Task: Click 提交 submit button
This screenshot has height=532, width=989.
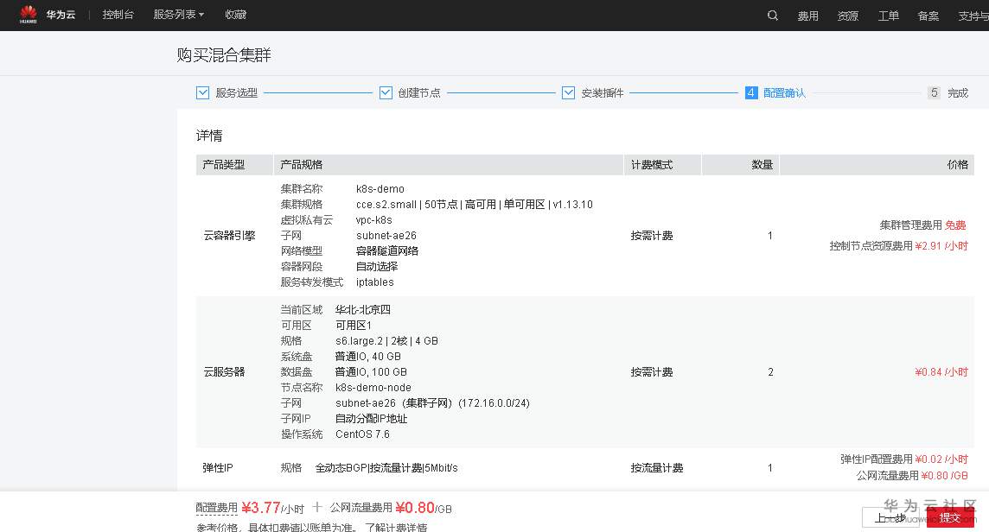Action: 950,517
